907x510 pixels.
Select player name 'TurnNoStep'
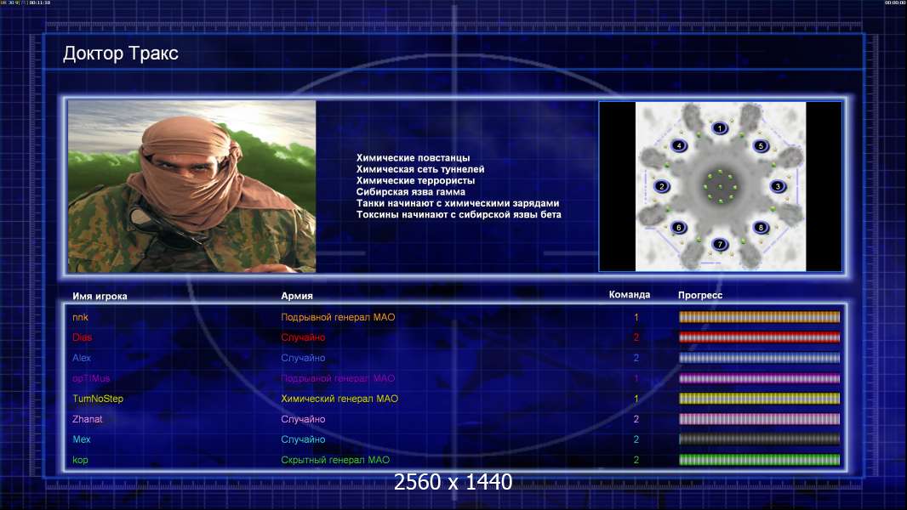pyautogui.click(x=98, y=399)
